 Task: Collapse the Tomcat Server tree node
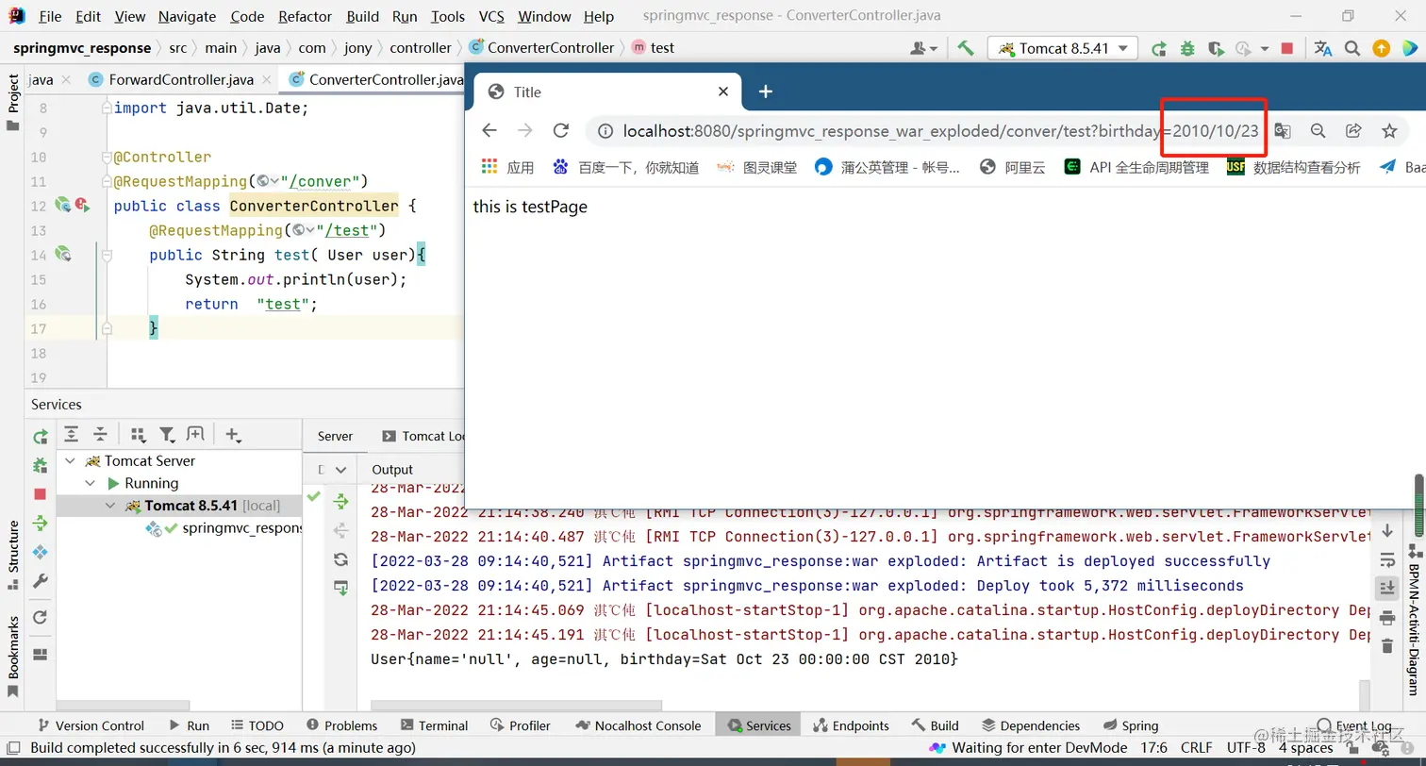70,461
